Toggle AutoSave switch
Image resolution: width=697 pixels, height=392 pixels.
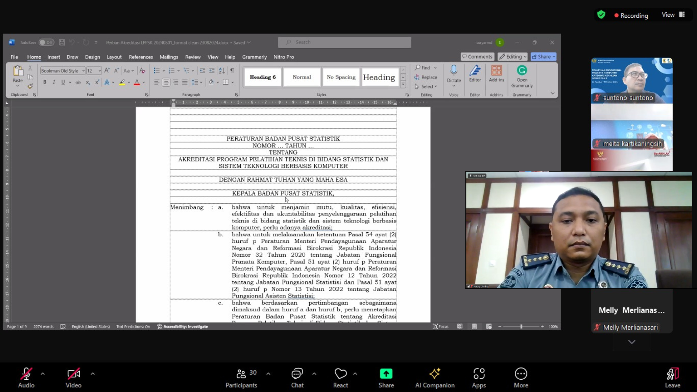tap(46, 42)
